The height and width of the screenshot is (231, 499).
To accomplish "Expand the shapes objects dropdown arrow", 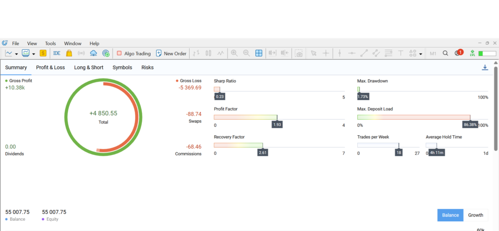I will [x=421, y=54].
